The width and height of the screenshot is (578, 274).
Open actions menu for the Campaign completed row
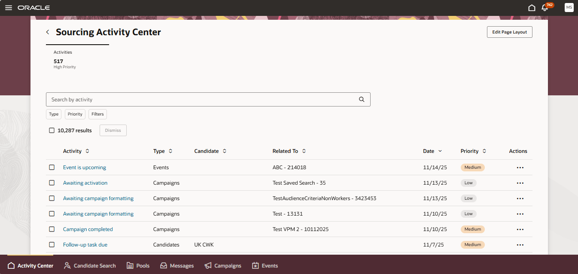coord(520,229)
